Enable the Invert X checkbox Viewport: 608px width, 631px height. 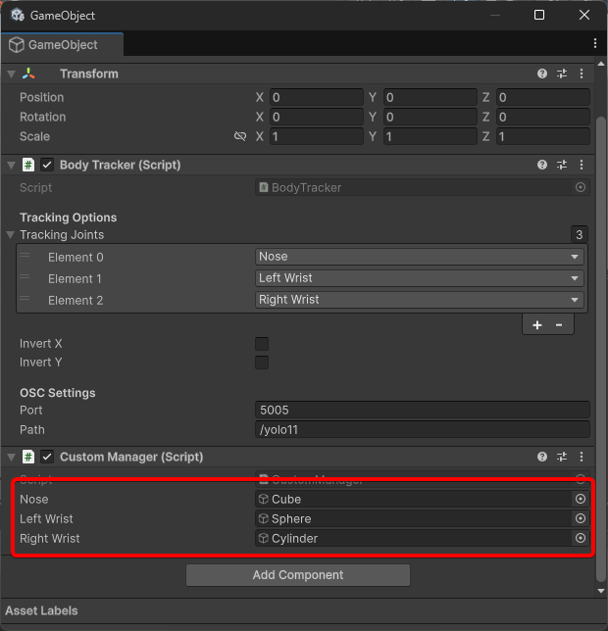click(262, 344)
